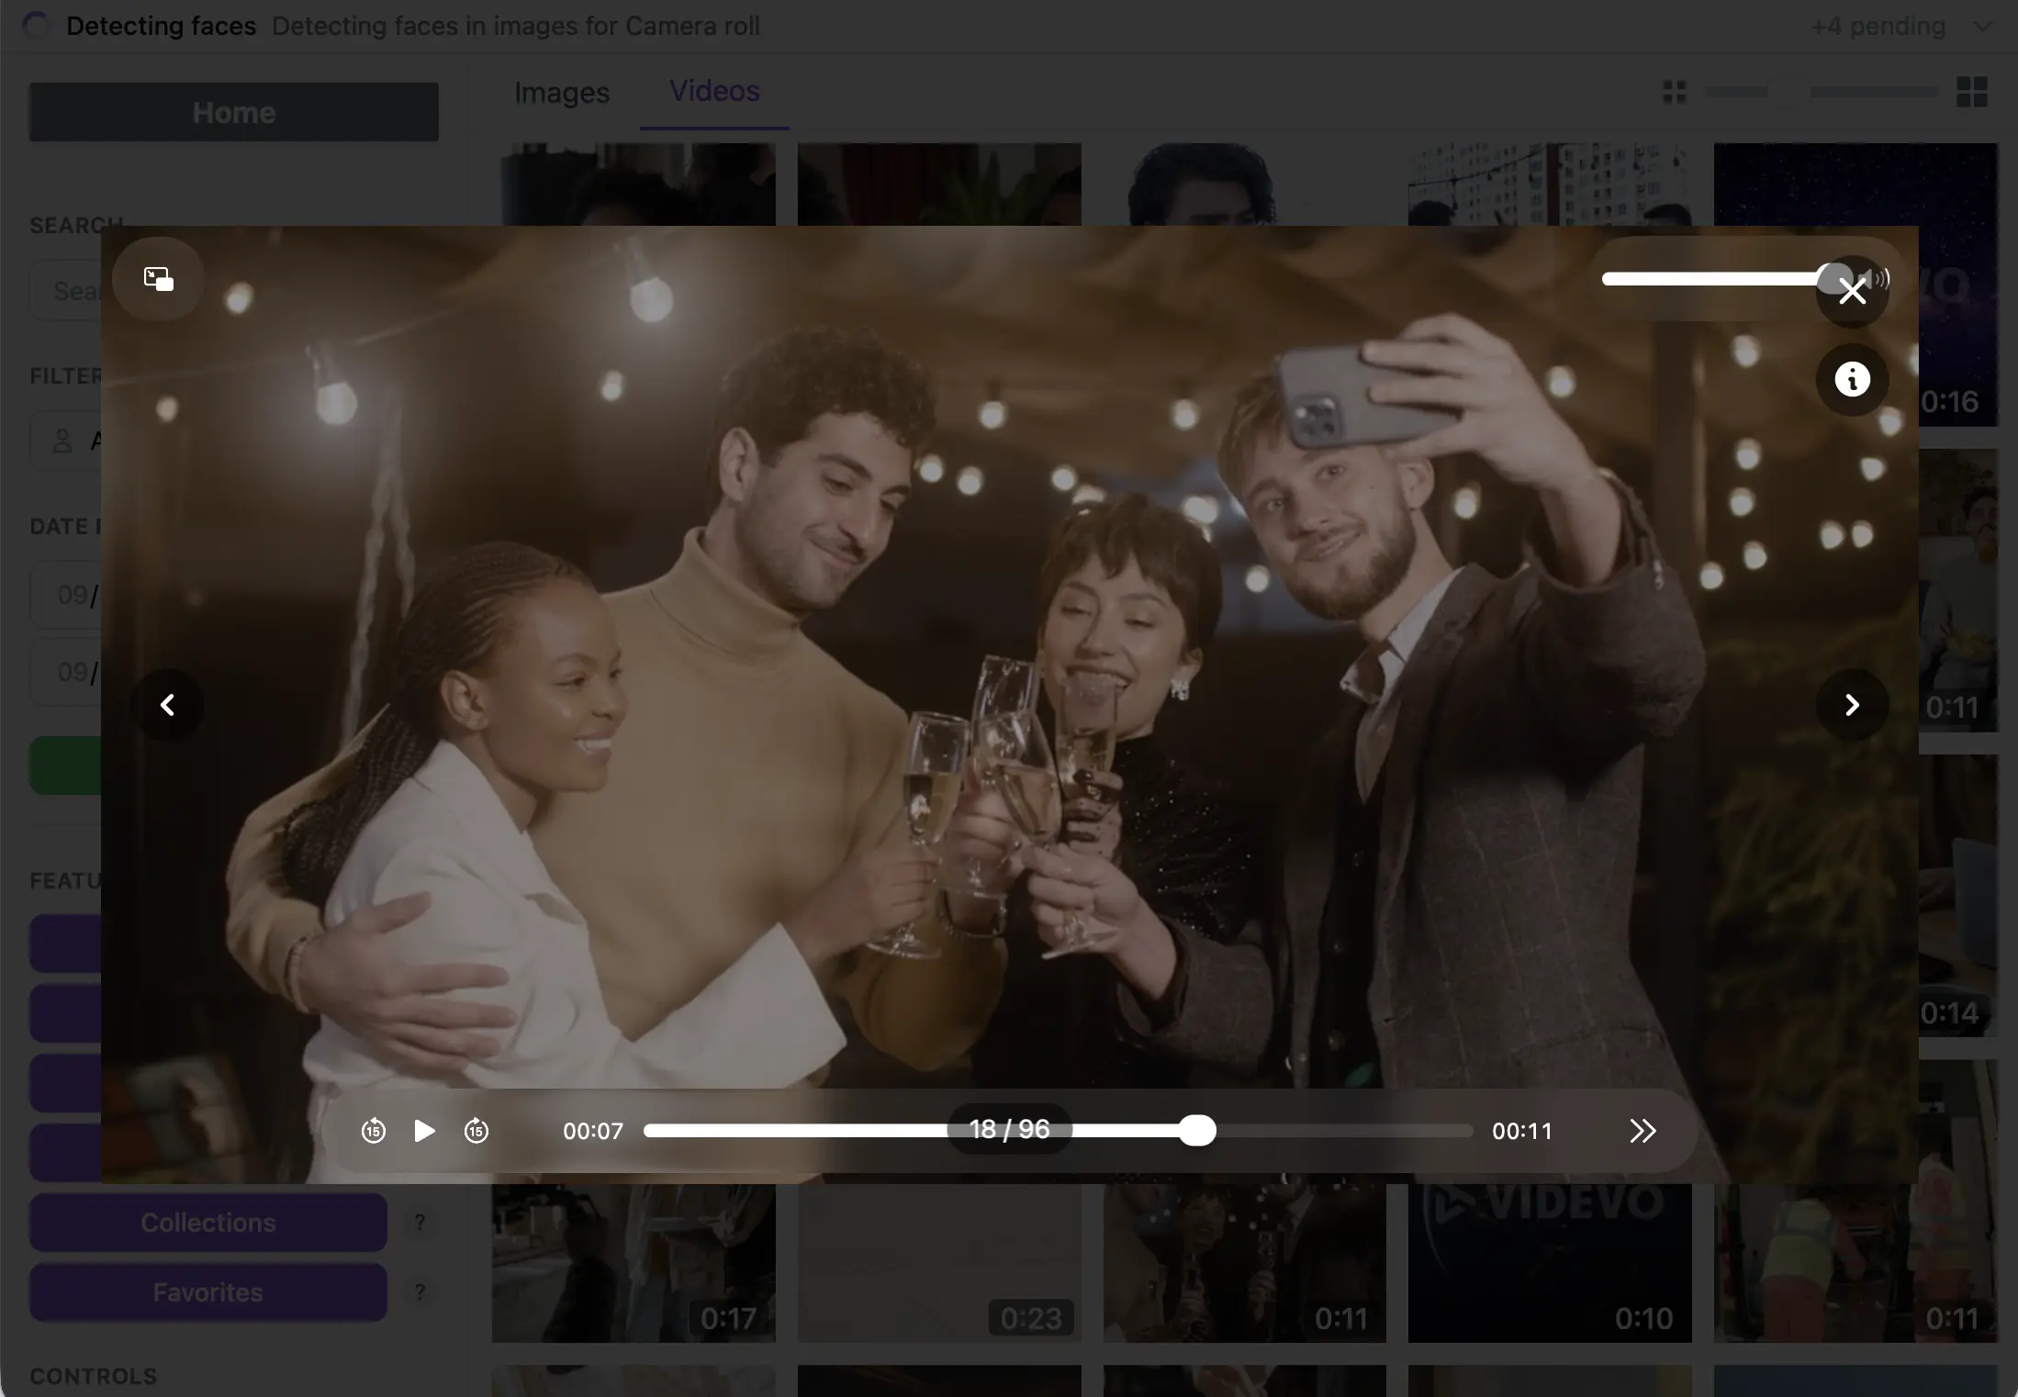Viewport: 2018px width, 1397px height.
Task: Click the Detecting faces status text
Action: click(x=162, y=26)
